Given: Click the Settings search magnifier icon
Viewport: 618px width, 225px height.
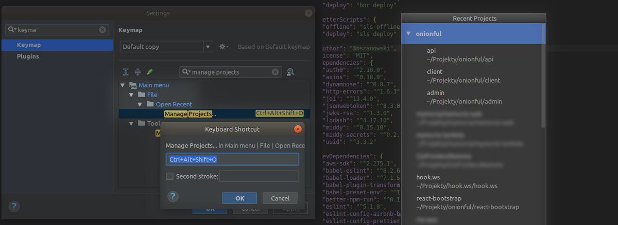Looking at the screenshot, I should [x=12, y=30].
